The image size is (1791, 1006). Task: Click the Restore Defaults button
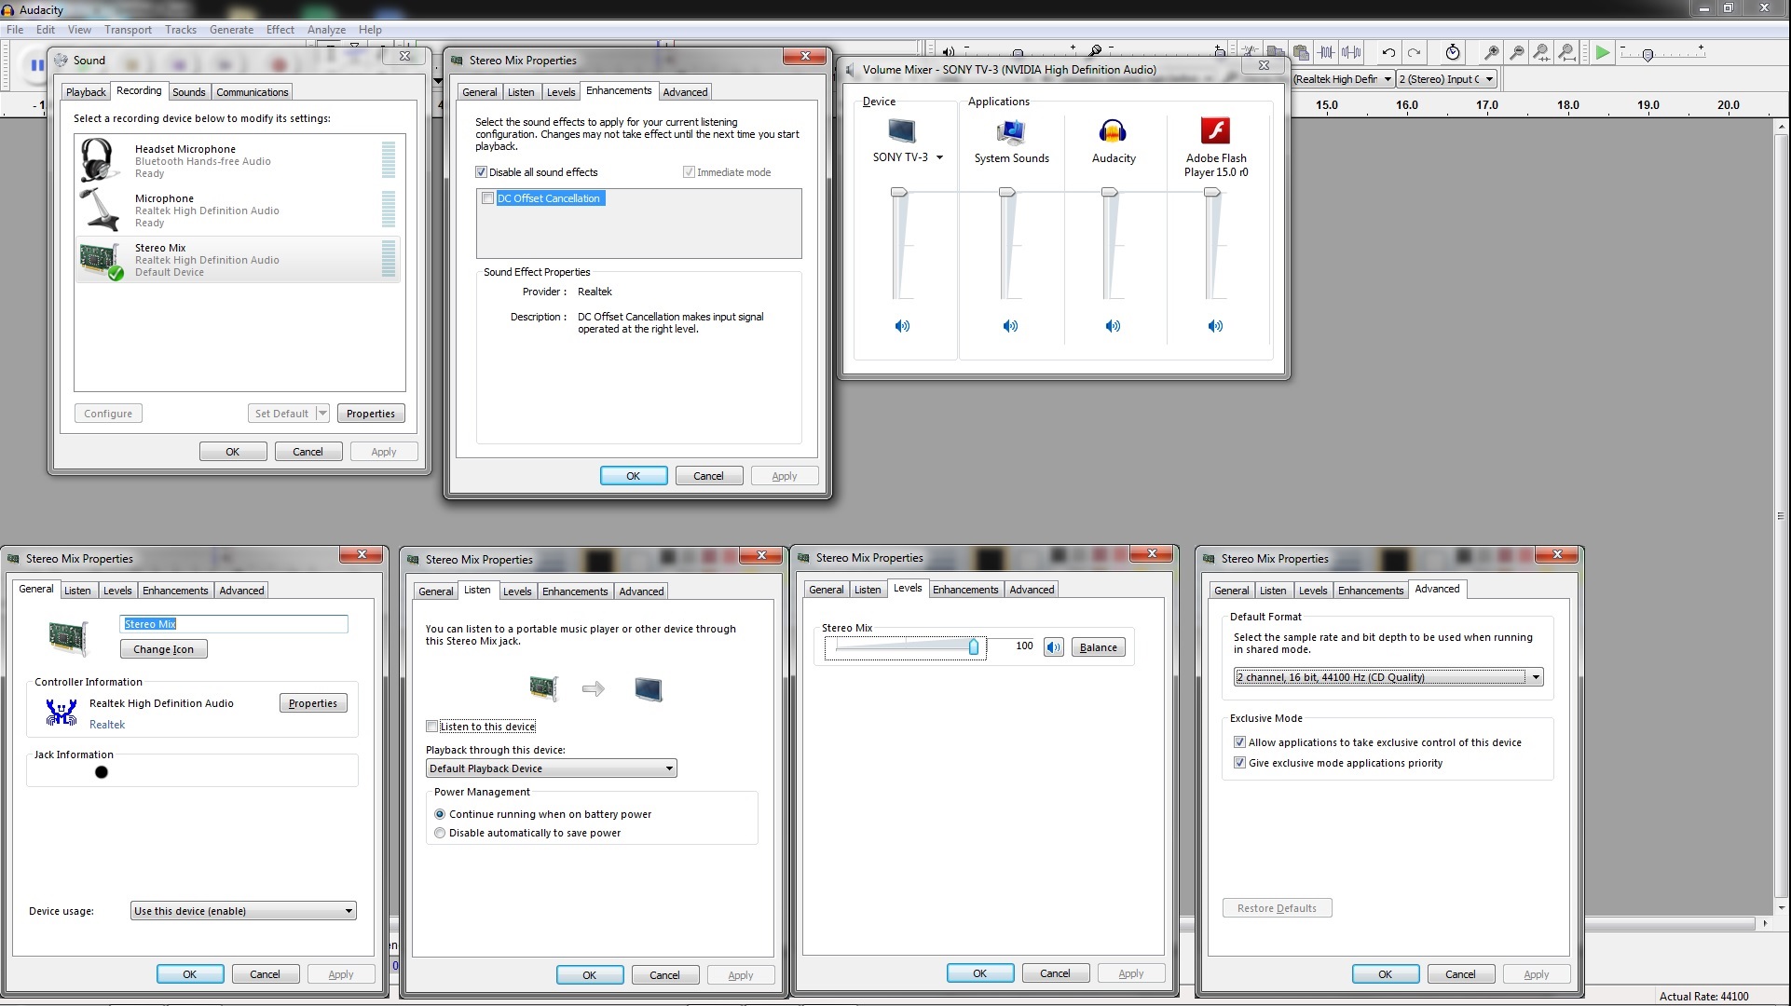1277,908
